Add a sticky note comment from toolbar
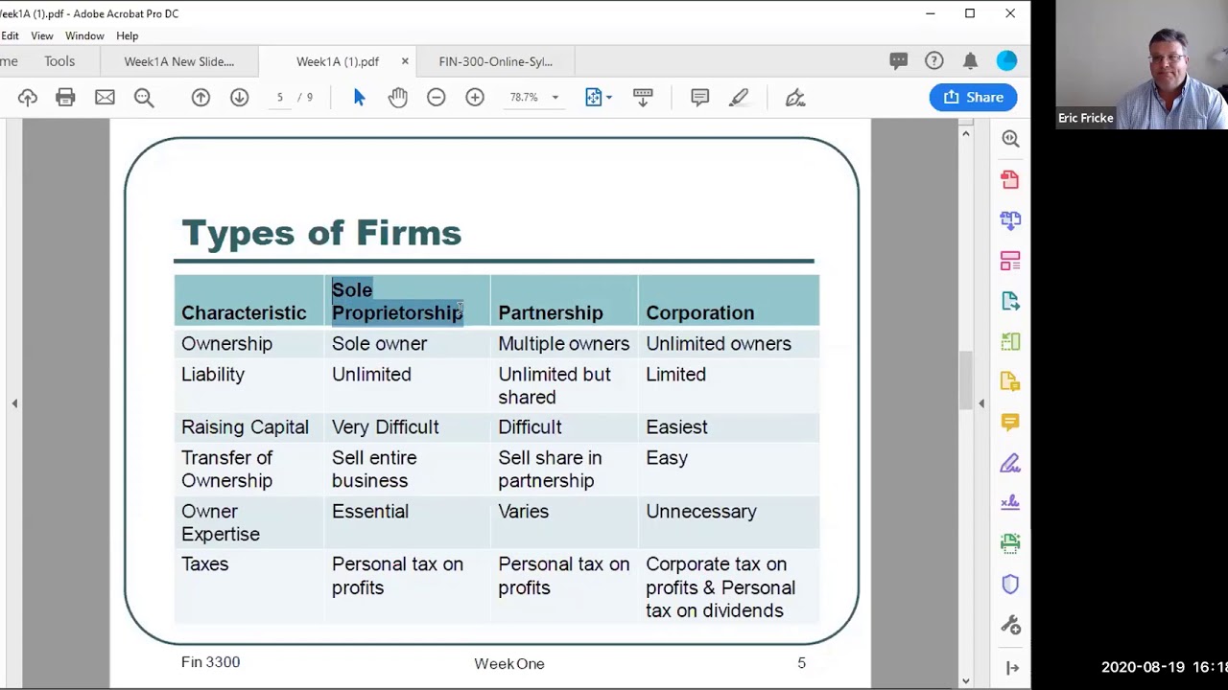 699,97
